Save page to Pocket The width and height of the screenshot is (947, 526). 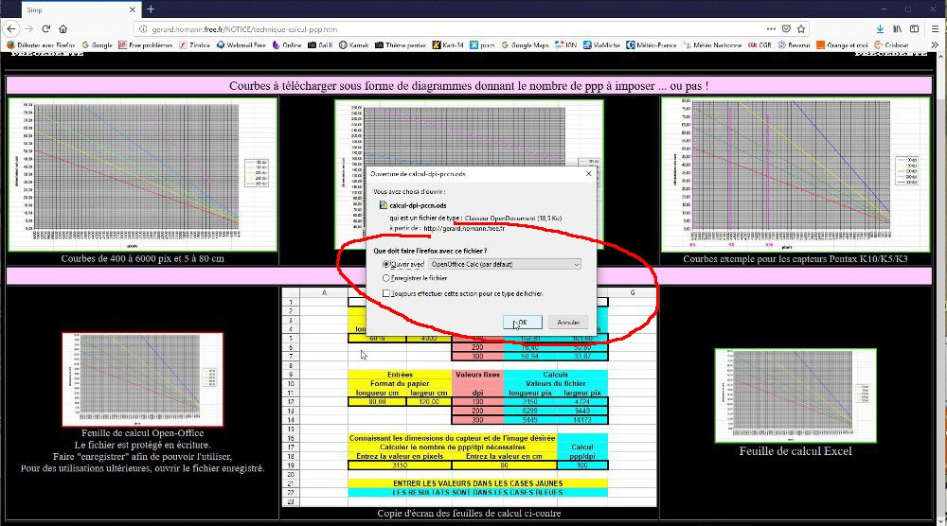(786, 29)
